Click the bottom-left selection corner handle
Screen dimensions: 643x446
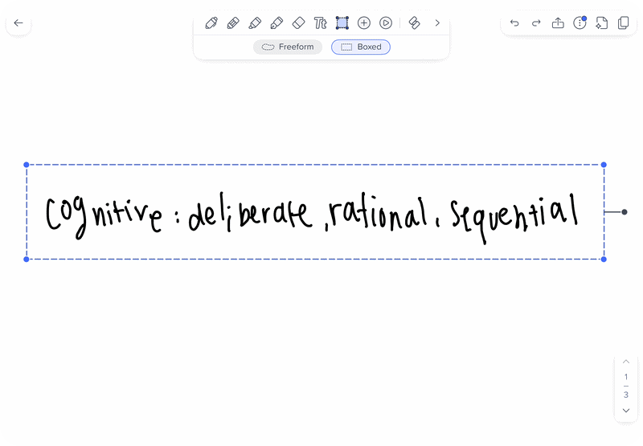coord(27,259)
